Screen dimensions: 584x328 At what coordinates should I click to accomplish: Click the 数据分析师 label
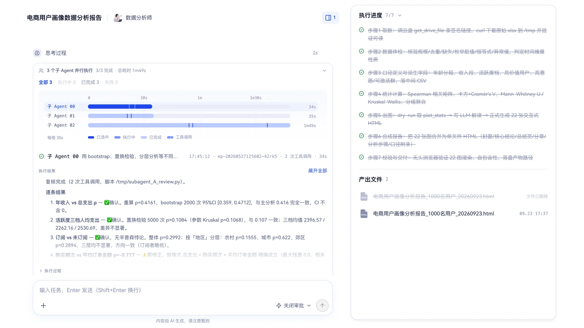(x=139, y=18)
